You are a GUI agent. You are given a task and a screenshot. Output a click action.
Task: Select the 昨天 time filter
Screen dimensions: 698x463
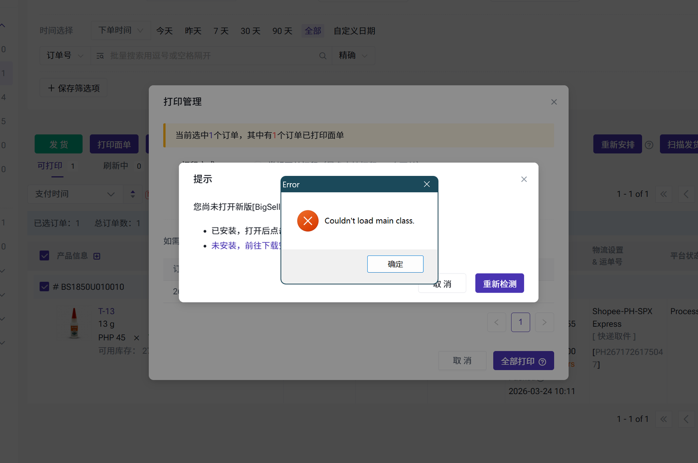(193, 31)
